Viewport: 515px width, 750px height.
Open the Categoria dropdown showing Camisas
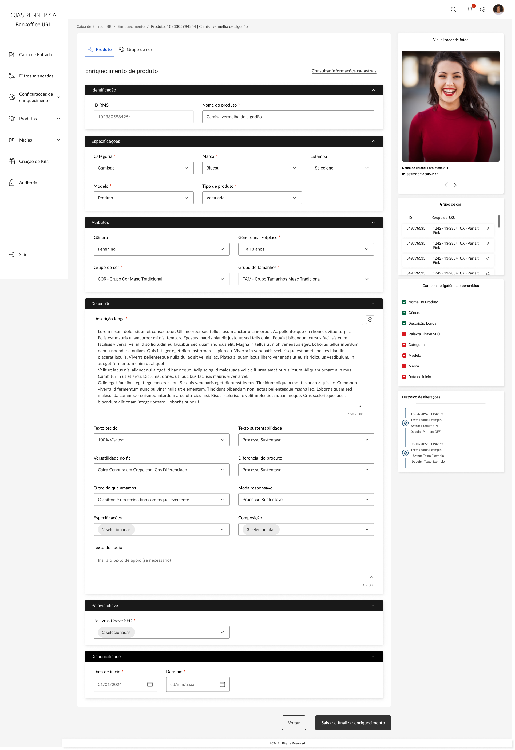click(143, 168)
